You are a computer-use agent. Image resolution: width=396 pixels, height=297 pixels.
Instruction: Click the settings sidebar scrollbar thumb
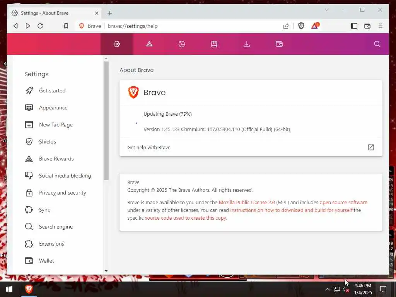point(106,121)
